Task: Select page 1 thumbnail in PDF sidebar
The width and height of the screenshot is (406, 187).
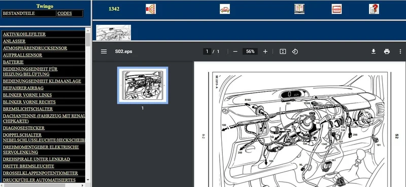Action: tap(143, 85)
